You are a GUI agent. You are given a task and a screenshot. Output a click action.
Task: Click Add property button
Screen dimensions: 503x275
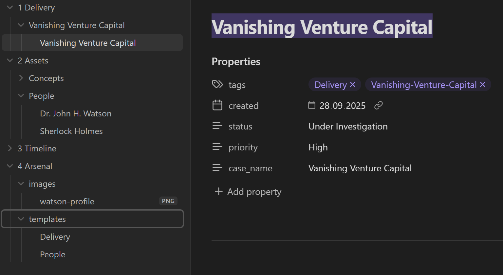coord(248,192)
